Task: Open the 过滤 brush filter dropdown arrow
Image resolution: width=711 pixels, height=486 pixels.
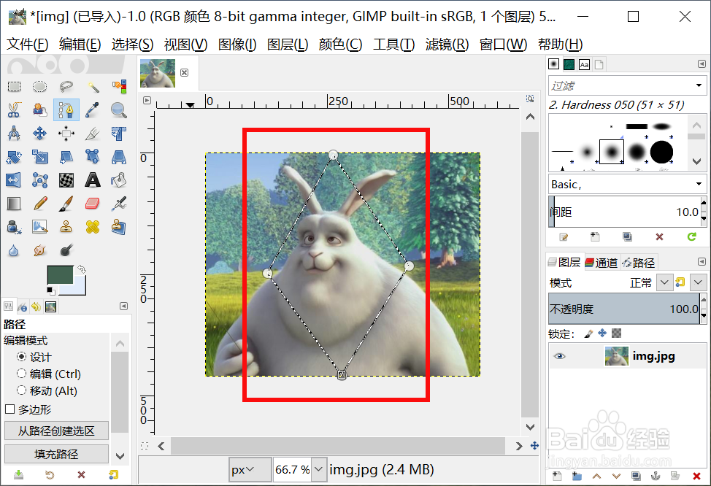Action: tap(699, 85)
